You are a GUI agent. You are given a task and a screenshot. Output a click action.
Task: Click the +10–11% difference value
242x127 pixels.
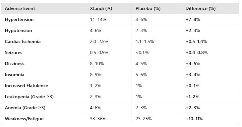(194, 119)
